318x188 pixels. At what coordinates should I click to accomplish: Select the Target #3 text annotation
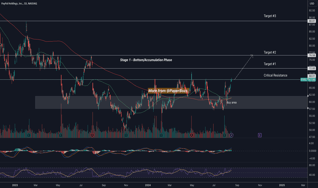click(x=270, y=16)
